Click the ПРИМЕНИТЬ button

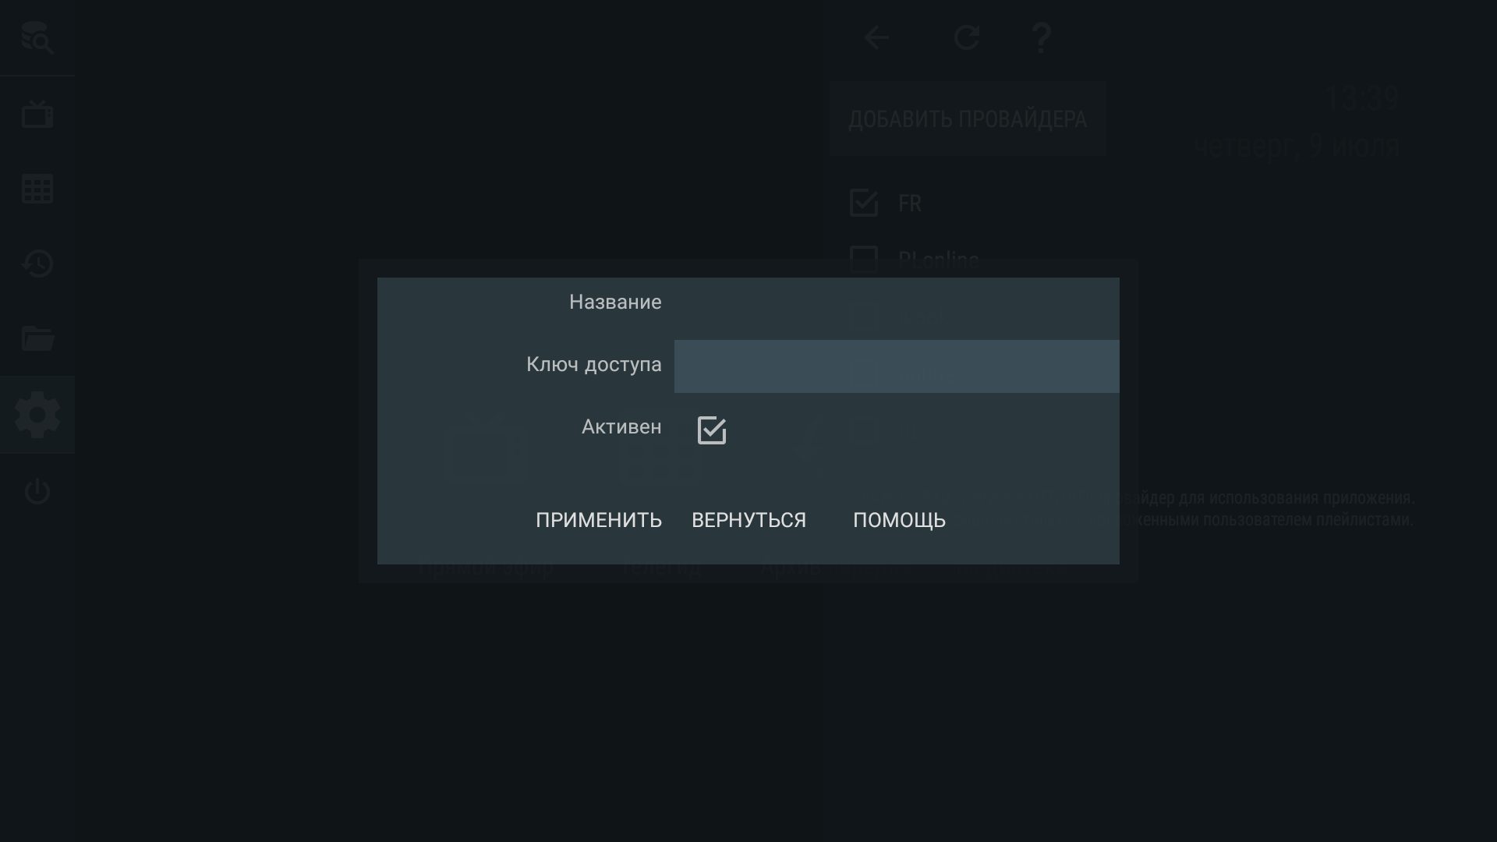(599, 520)
